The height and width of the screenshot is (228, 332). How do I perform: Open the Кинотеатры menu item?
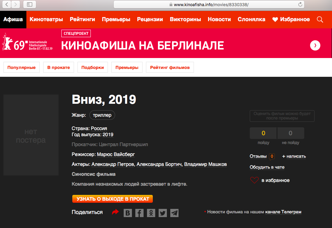click(x=46, y=19)
